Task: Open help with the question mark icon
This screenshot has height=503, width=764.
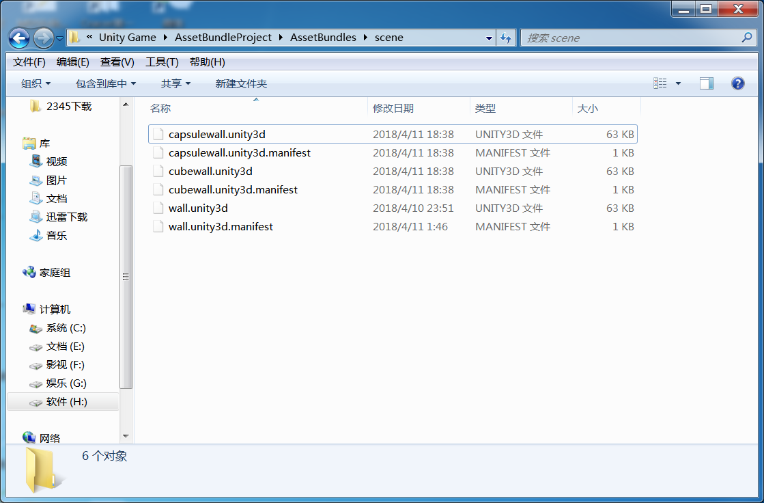Action: pos(737,83)
